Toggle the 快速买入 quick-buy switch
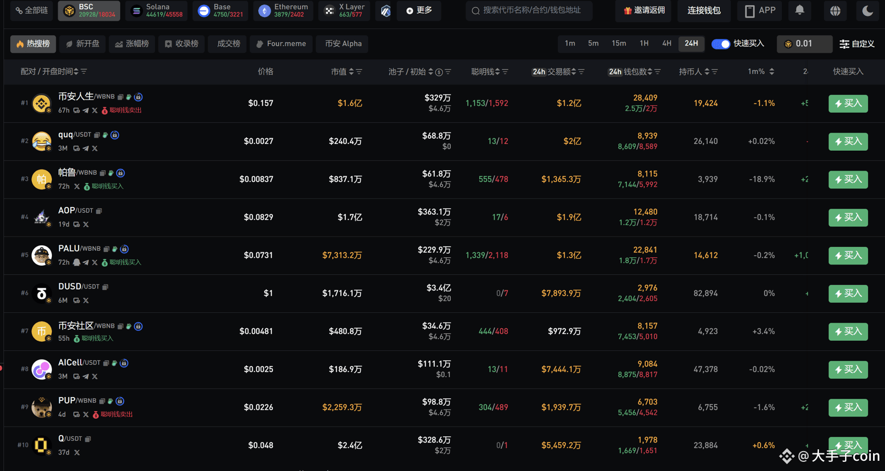Viewport: 885px width, 471px height. pyautogui.click(x=721, y=44)
